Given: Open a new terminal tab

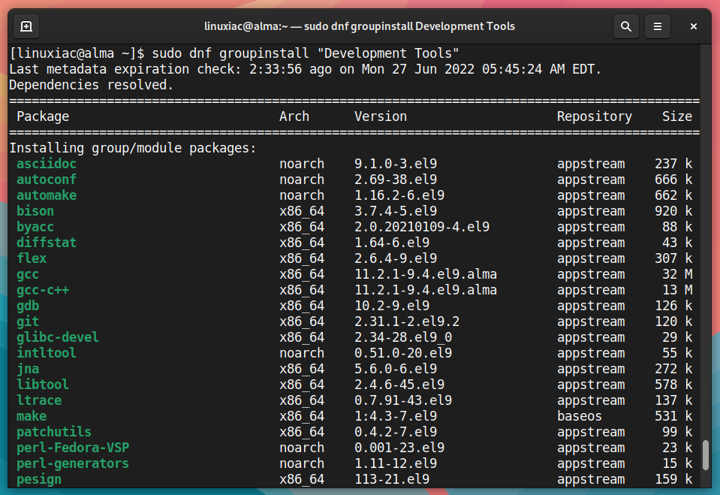Looking at the screenshot, I should pyautogui.click(x=26, y=26).
